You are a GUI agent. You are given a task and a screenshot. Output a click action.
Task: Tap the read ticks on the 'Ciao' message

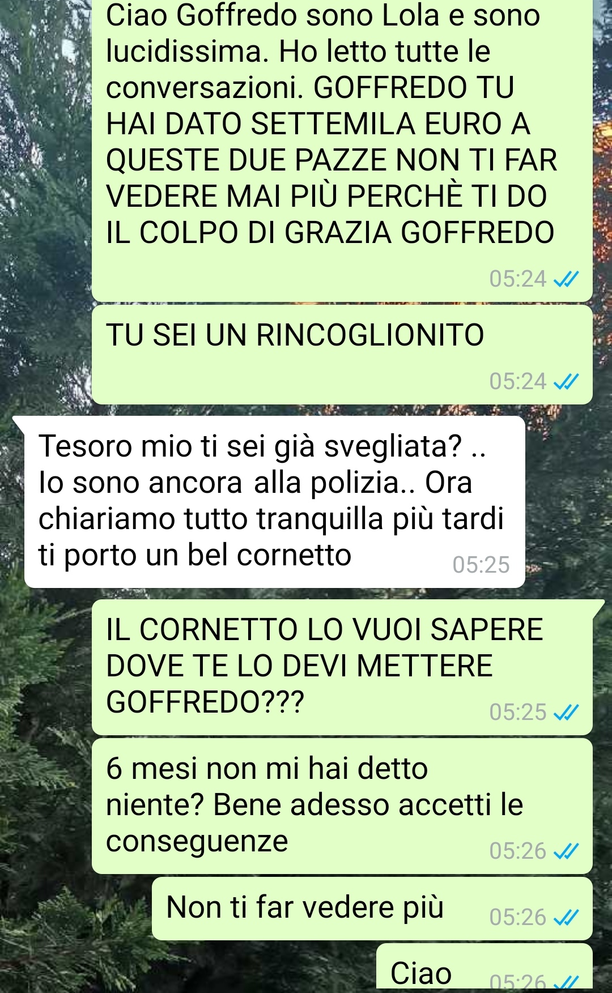coord(566,982)
